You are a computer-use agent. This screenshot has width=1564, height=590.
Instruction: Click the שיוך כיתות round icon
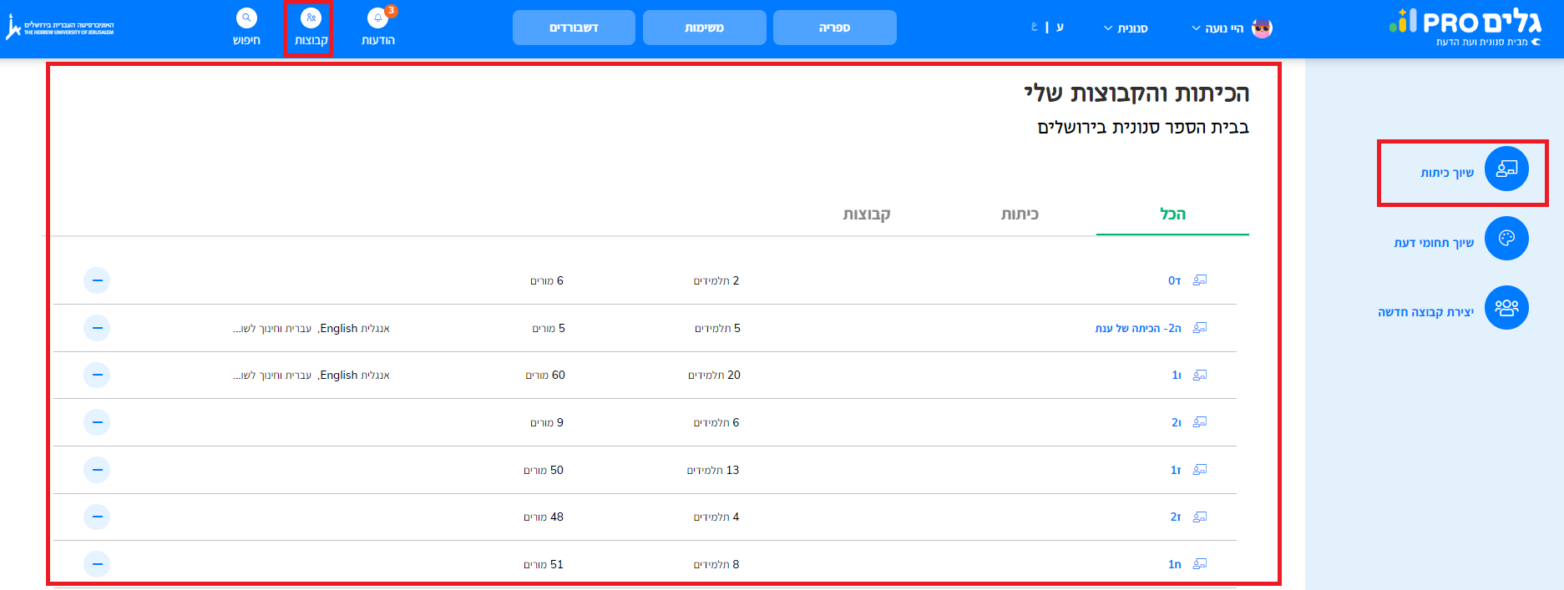pyautogui.click(x=1506, y=169)
